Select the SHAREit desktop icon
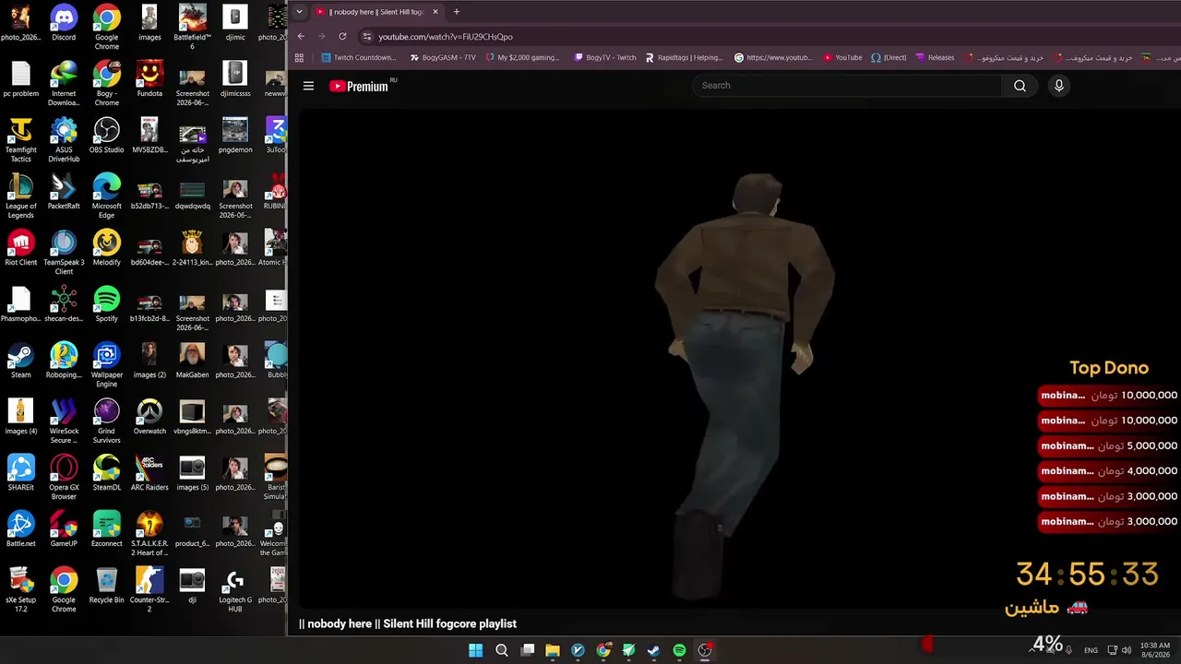Image resolution: width=1181 pixels, height=664 pixels. coord(20,473)
